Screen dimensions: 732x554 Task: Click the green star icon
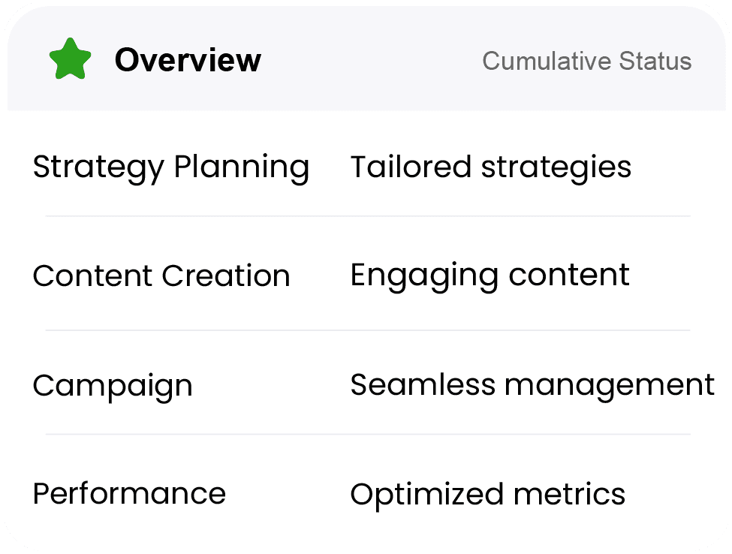pos(70,59)
